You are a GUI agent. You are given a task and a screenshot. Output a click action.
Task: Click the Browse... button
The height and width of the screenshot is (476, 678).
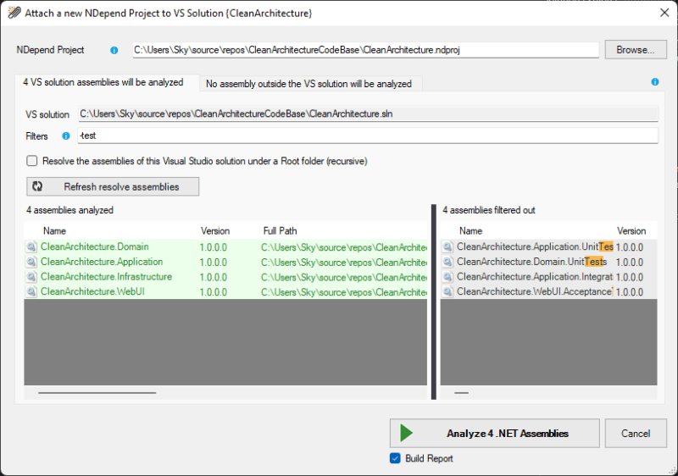[x=636, y=50]
